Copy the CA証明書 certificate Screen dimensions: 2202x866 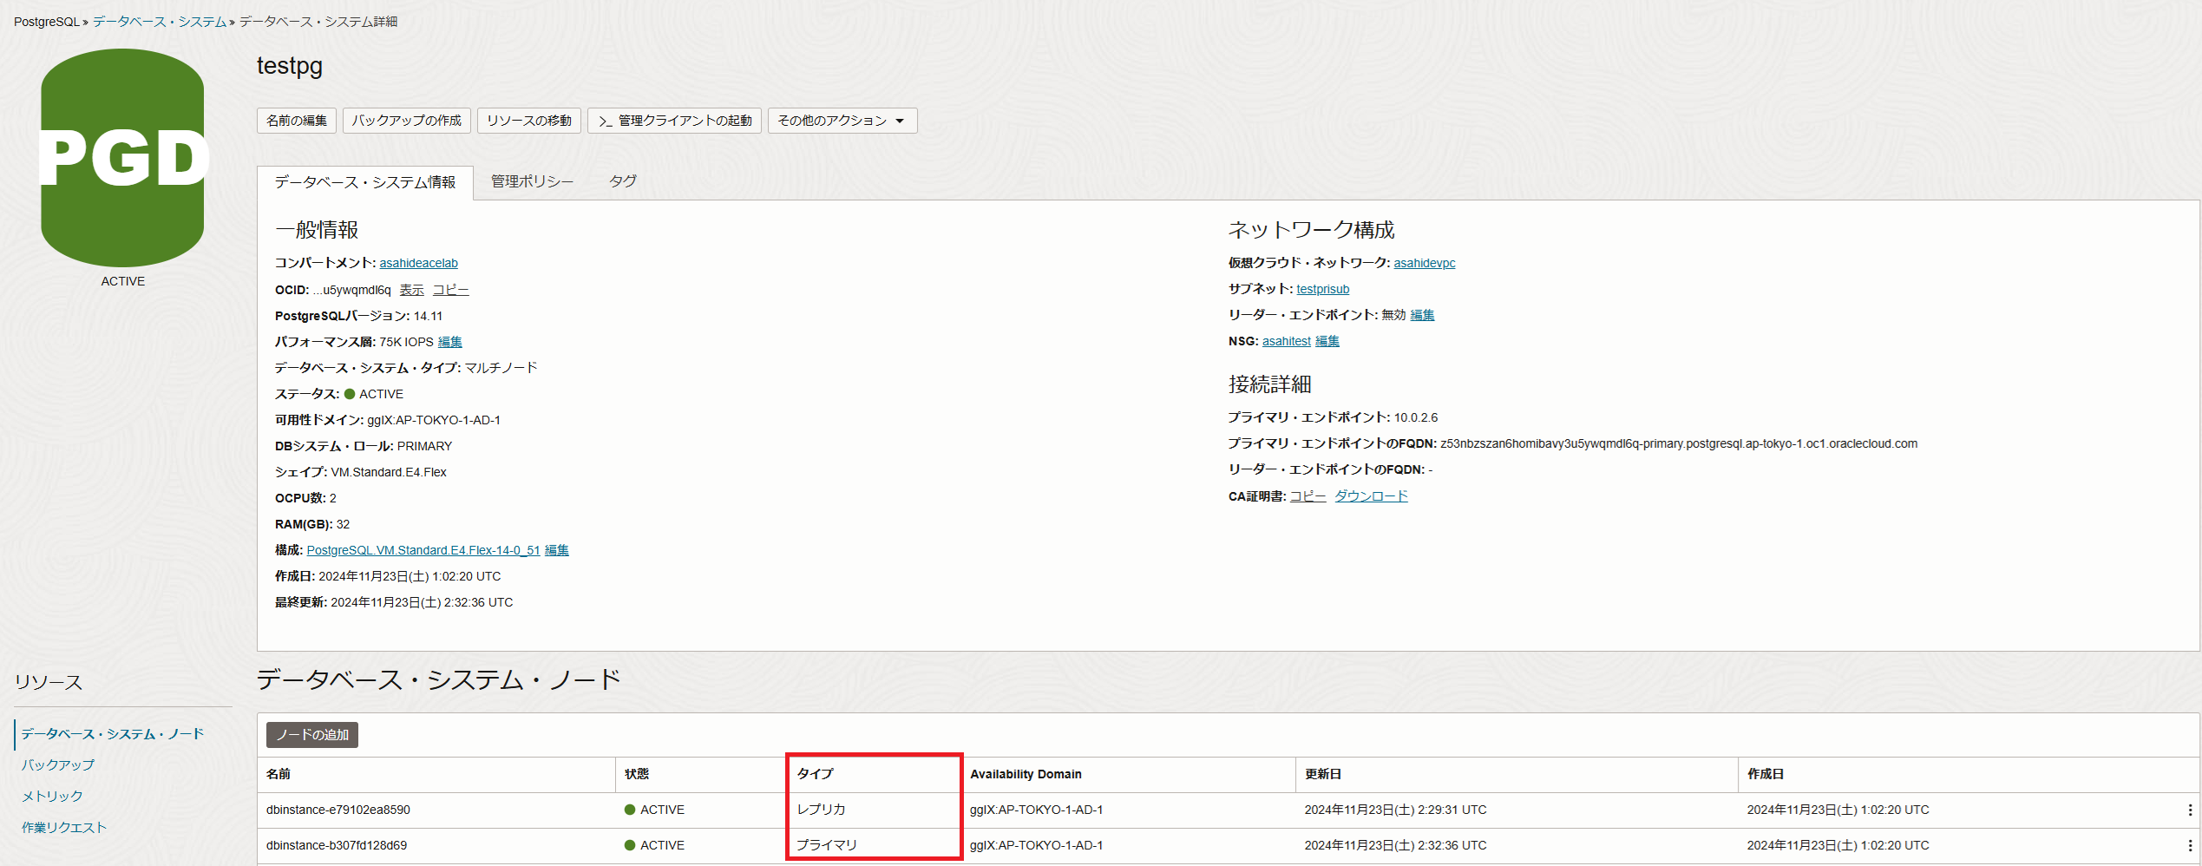[x=1308, y=496]
